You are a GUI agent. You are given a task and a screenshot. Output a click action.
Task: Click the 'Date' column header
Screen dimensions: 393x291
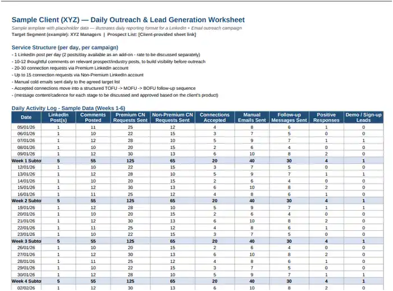(x=26, y=117)
